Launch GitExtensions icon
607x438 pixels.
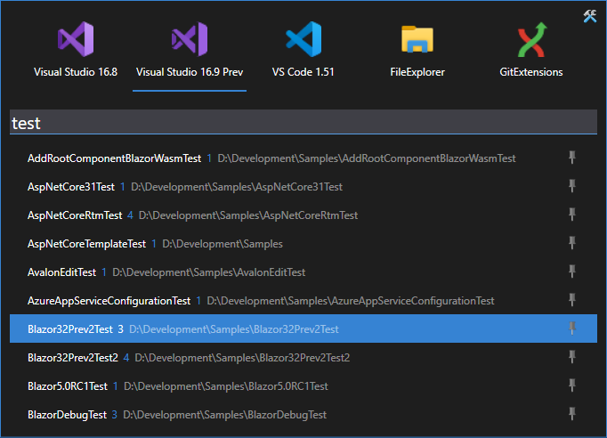coord(532,39)
